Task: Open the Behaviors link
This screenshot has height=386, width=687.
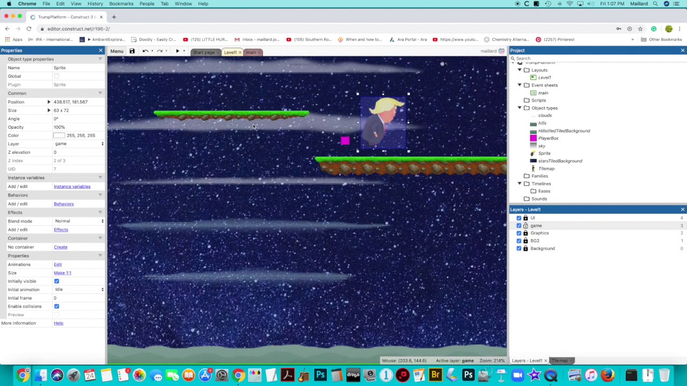Action: point(63,204)
